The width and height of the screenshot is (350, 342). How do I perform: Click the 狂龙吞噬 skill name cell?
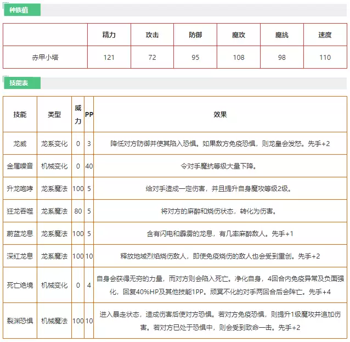click(x=20, y=211)
